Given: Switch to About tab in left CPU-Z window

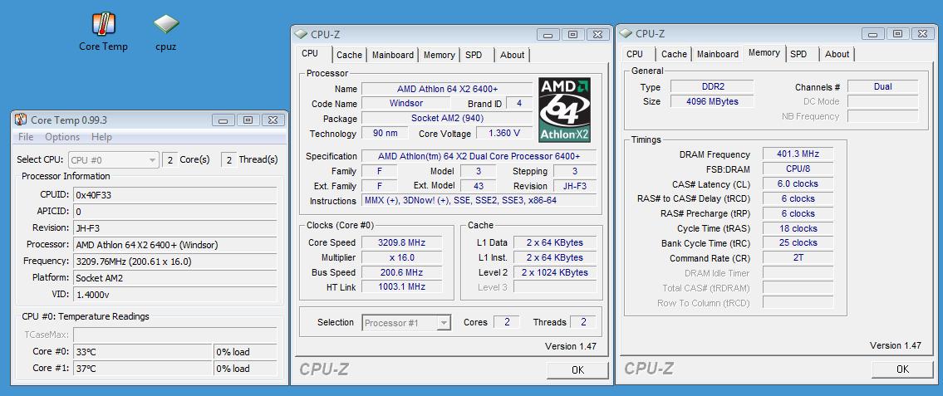Looking at the screenshot, I should point(513,55).
